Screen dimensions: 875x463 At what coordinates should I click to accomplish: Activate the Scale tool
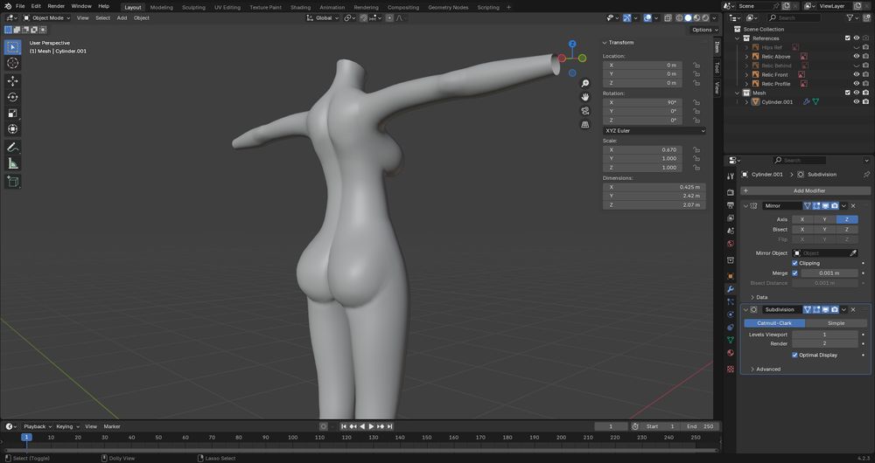point(12,113)
